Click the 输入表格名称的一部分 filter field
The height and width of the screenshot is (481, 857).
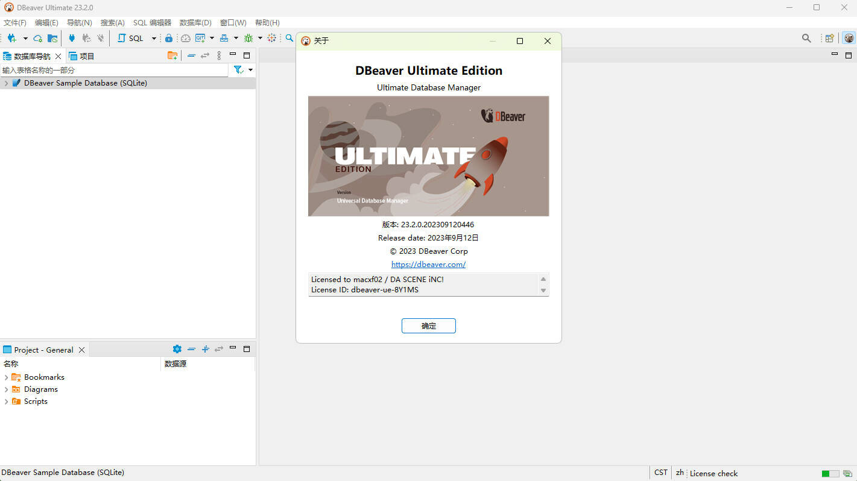click(115, 70)
